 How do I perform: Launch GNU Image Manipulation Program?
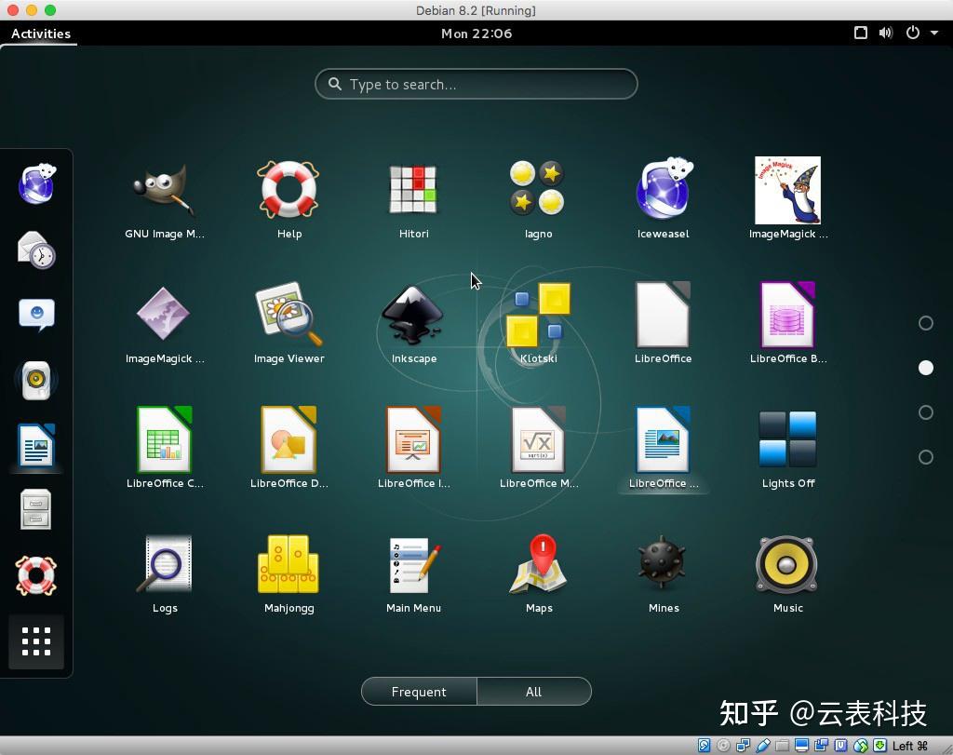pyautogui.click(x=164, y=199)
